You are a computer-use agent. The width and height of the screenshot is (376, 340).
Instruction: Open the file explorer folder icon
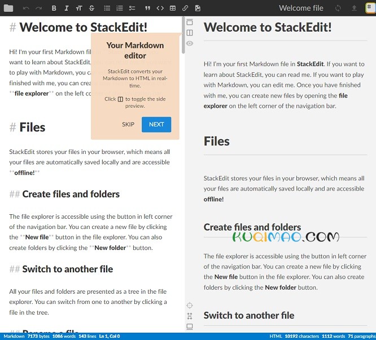[x=8, y=8]
